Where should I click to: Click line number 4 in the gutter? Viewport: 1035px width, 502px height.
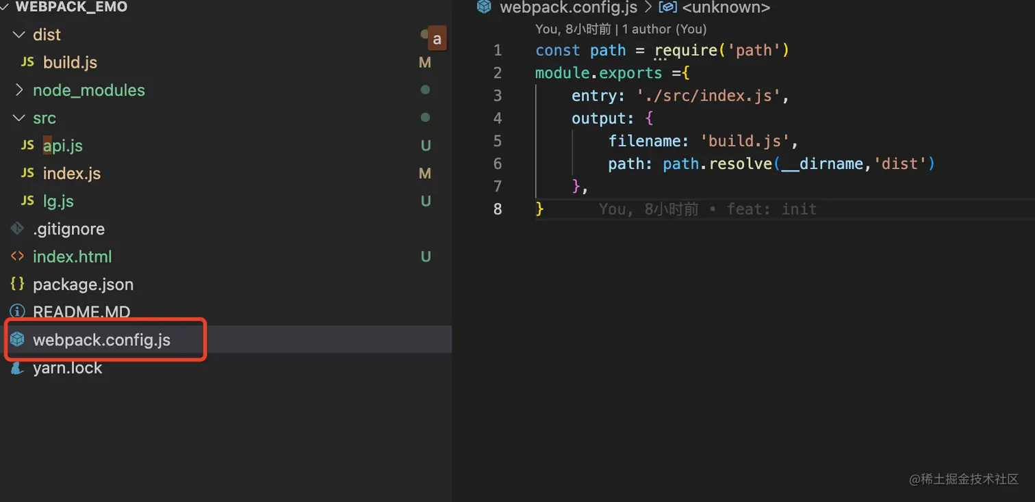(498, 118)
